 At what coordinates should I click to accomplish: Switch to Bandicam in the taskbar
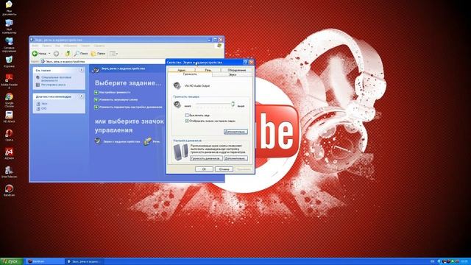(44, 261)
